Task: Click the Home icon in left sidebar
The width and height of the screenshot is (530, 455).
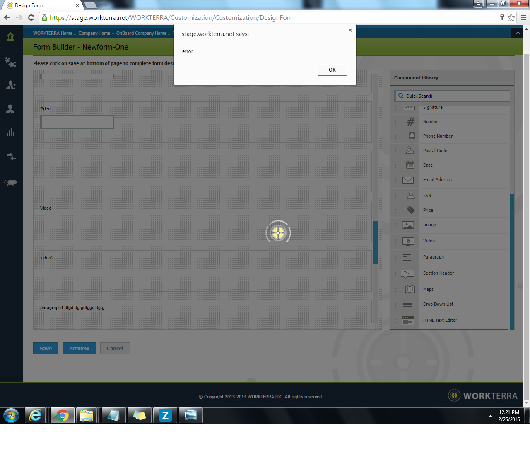Action: pyautogui.click(x=11, y=37)
